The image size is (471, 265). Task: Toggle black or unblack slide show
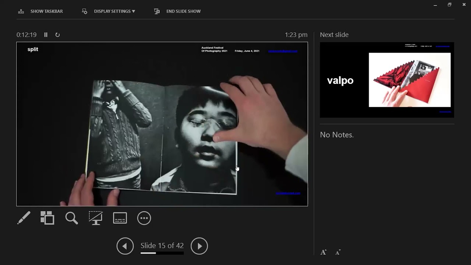point(96,218)
